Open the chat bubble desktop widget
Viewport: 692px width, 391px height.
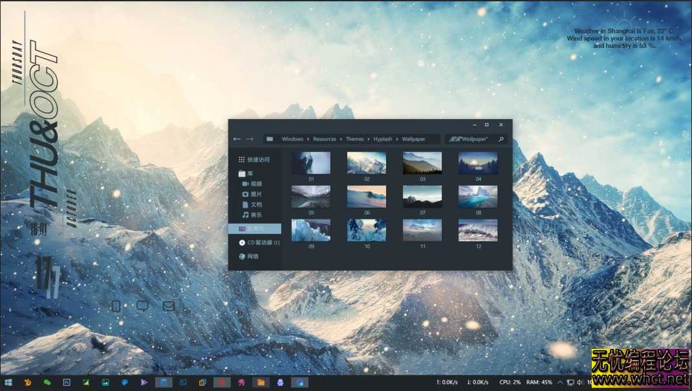(142, 306)
